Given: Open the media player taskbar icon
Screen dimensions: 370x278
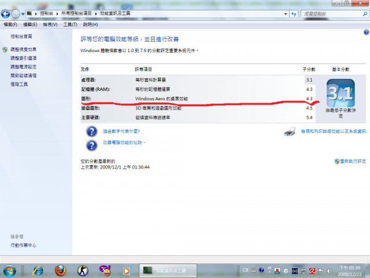Looking at the screenshot, I should coord(127,271).
